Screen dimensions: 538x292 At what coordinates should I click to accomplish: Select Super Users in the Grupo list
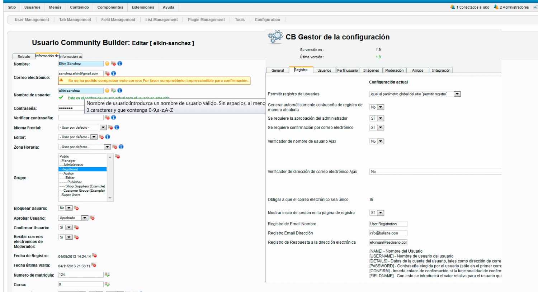click(82, 195)
